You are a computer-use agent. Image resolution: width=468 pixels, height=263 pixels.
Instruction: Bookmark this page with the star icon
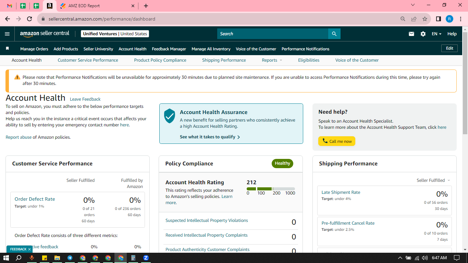pos(425,19)
